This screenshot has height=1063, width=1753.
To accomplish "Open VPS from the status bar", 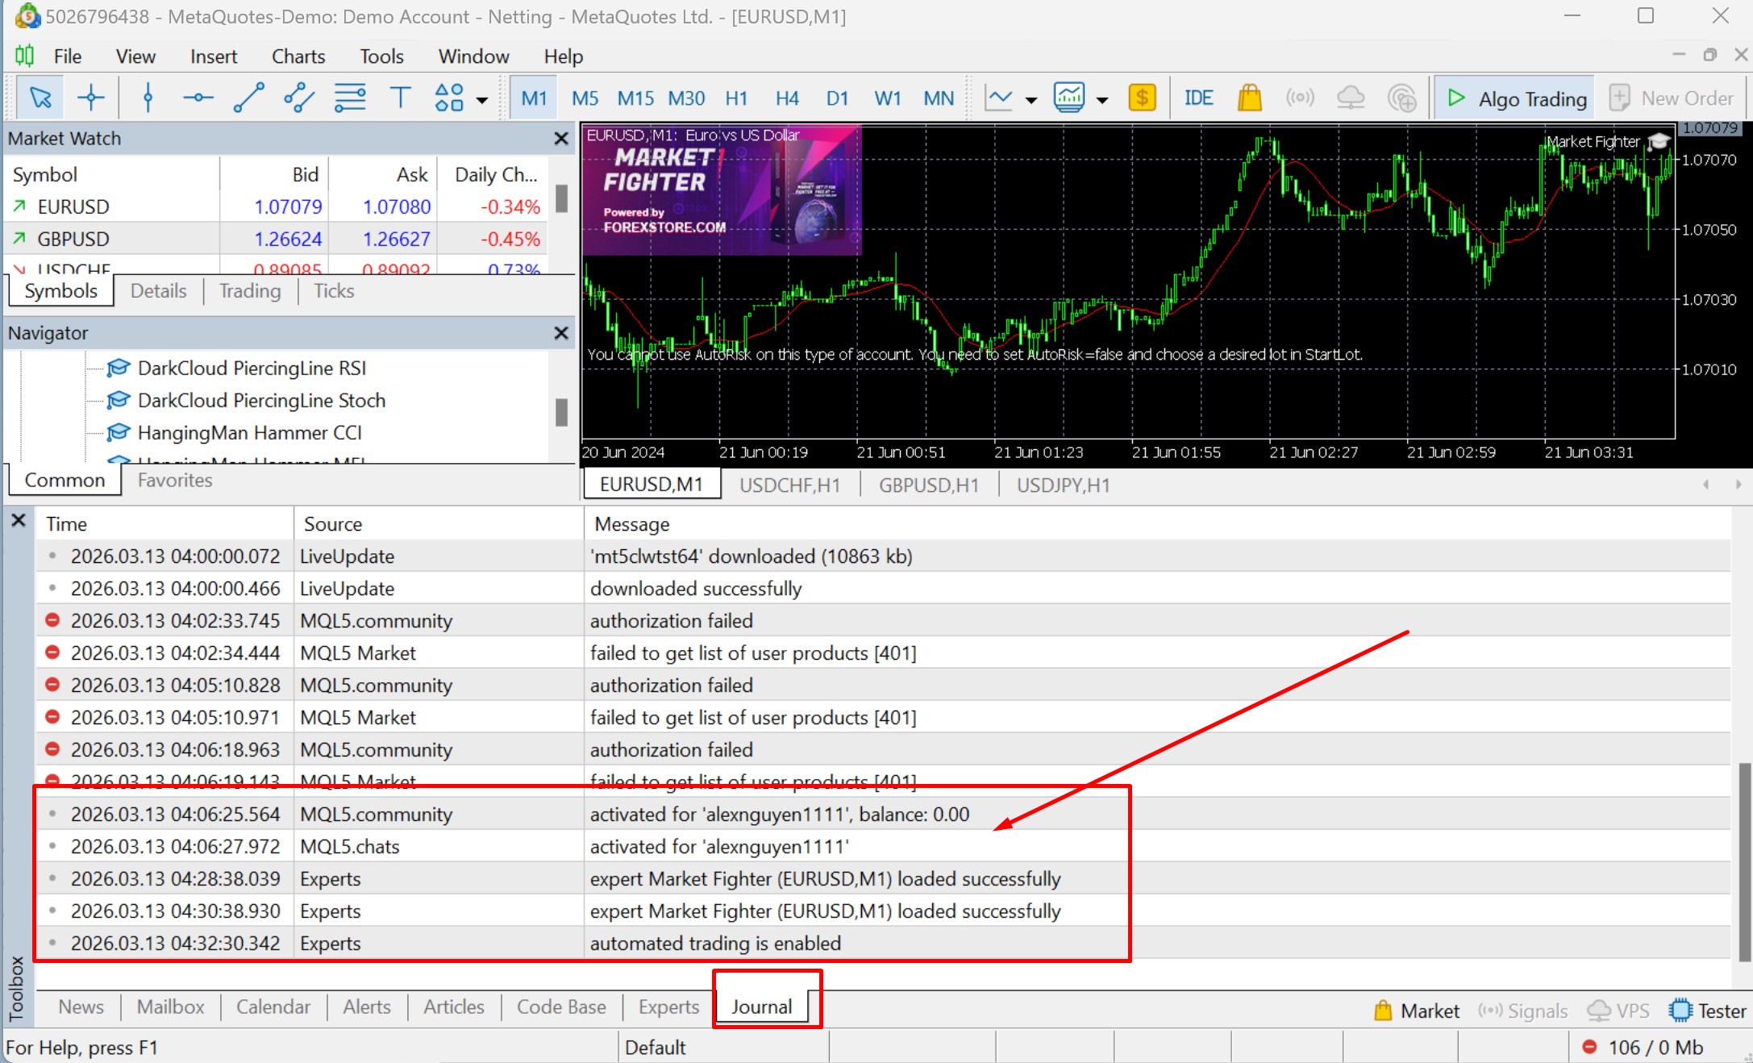I will pos(1618,1011).
